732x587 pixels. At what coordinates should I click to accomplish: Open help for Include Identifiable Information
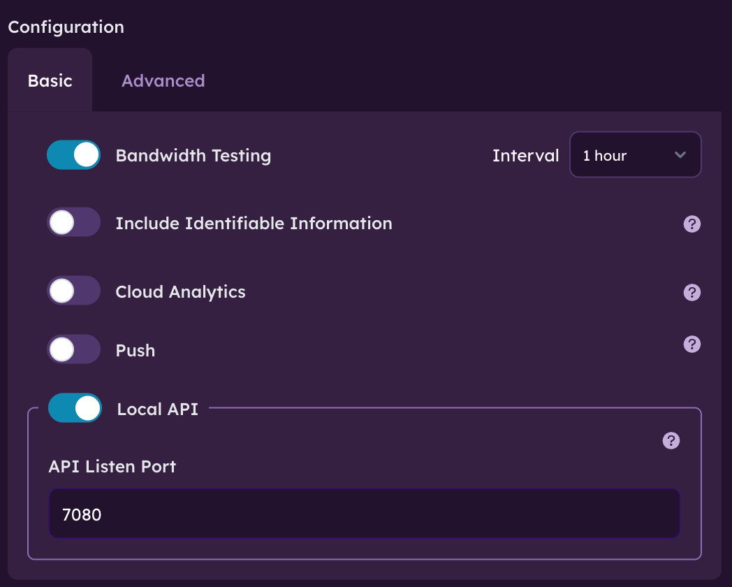[691, 224]
